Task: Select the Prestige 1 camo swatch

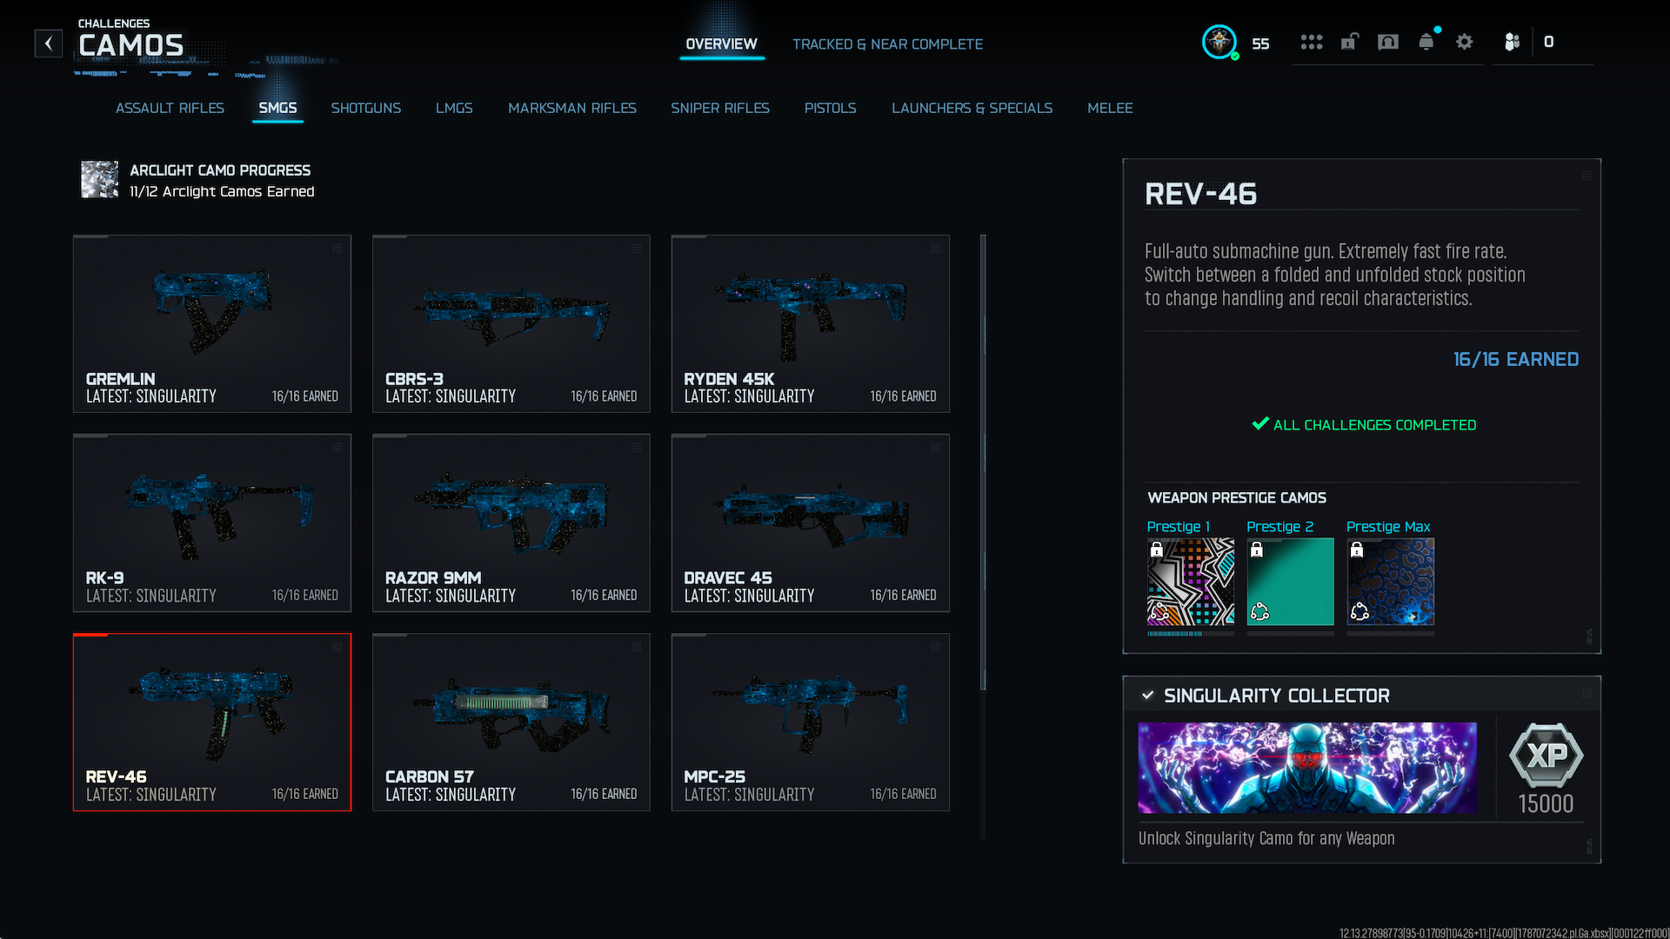Action: [1191, 582]
